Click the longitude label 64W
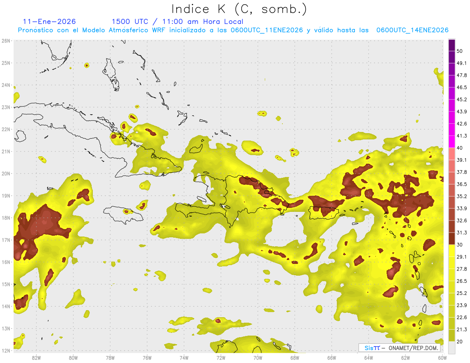 (369, 358)
